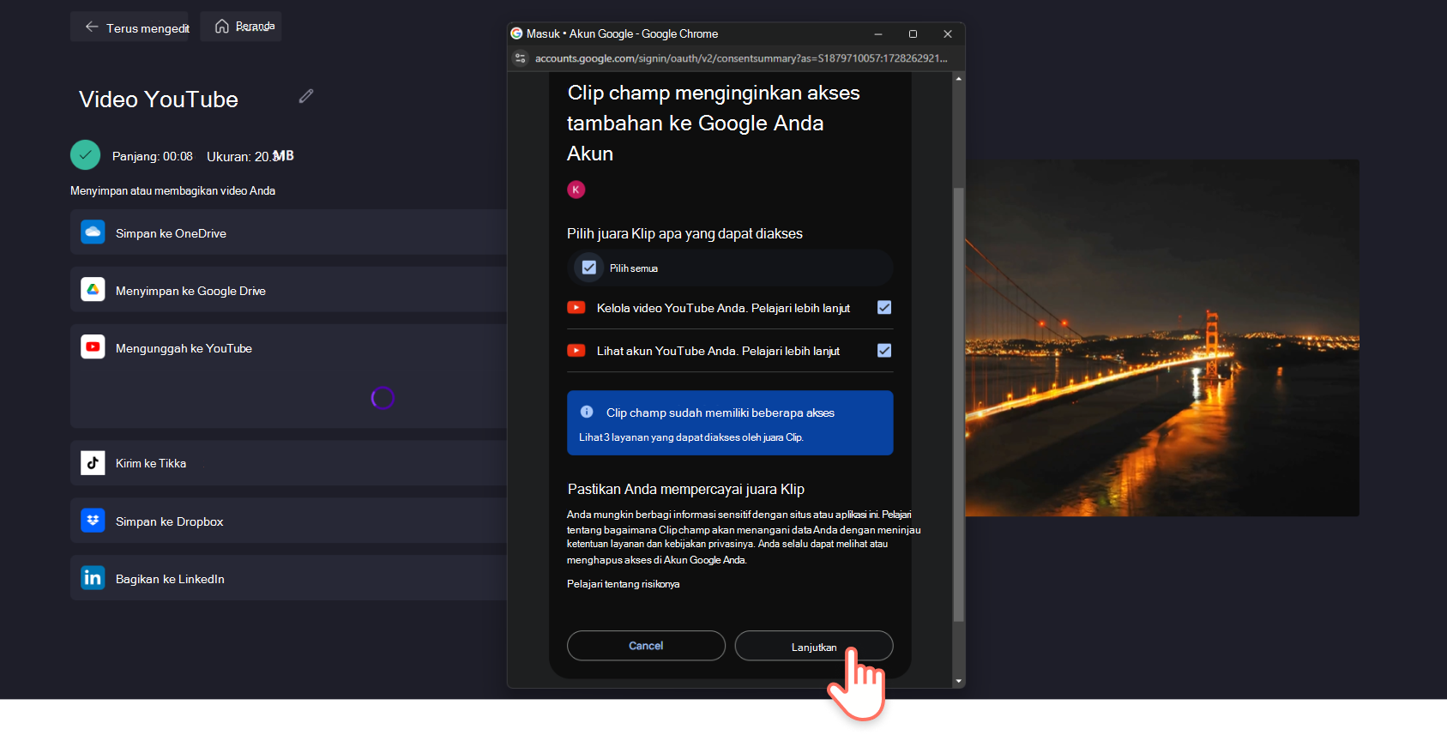Click the TikTok icon in share list
Image resolution: width=1447 pixels, height=735 pixels.
93,463
